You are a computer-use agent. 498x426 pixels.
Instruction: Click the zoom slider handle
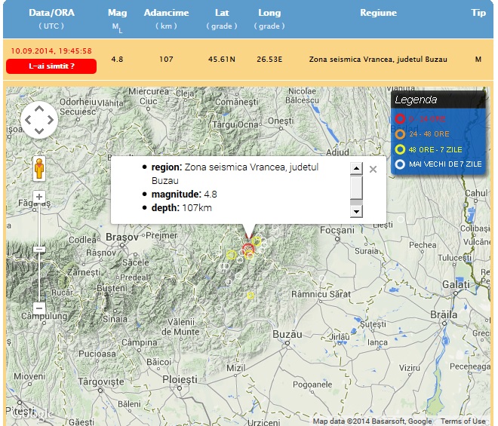click(x=39, y=249)
